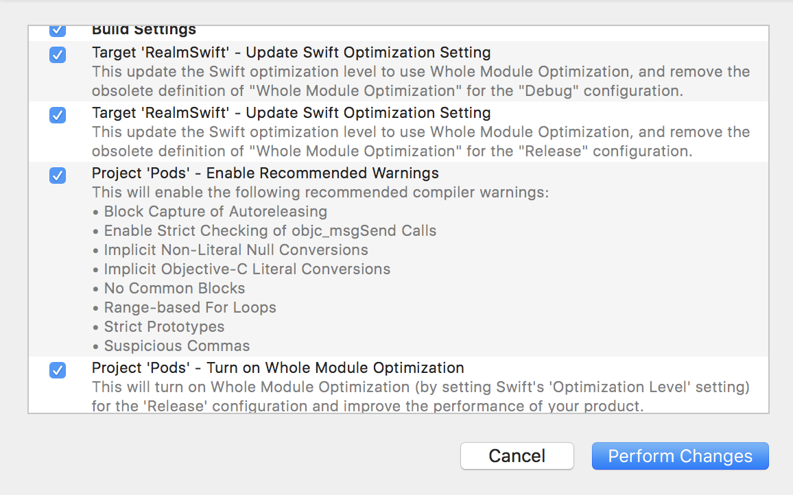Disable Pods Turn on Whole Module Optimization checkbox
The height and width of the screenshot is (495, 793).
click(x=58, y=370)
